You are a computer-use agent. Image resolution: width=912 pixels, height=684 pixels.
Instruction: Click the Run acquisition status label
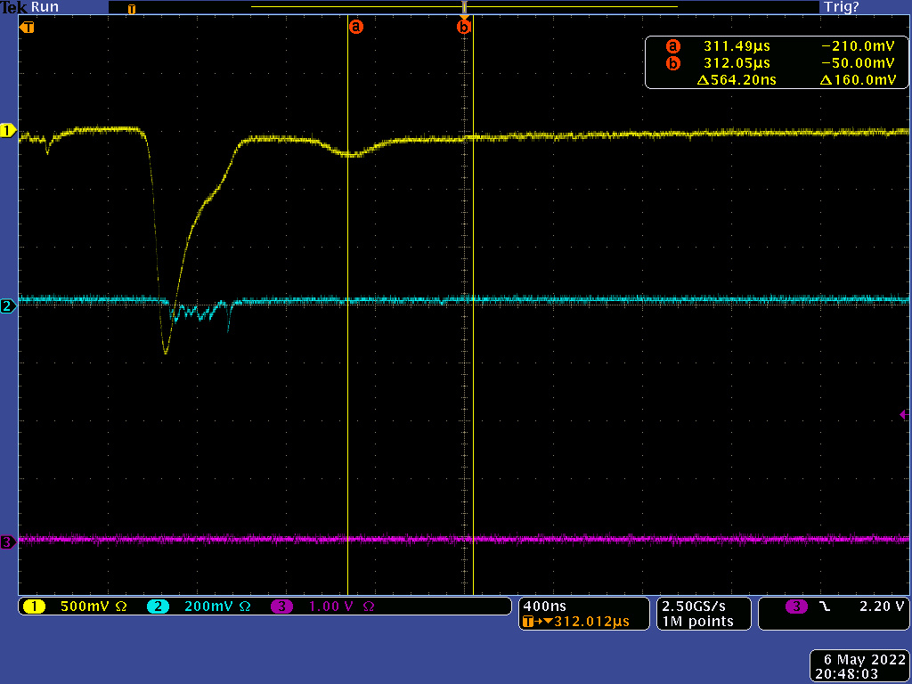click(x=45, y=7)
